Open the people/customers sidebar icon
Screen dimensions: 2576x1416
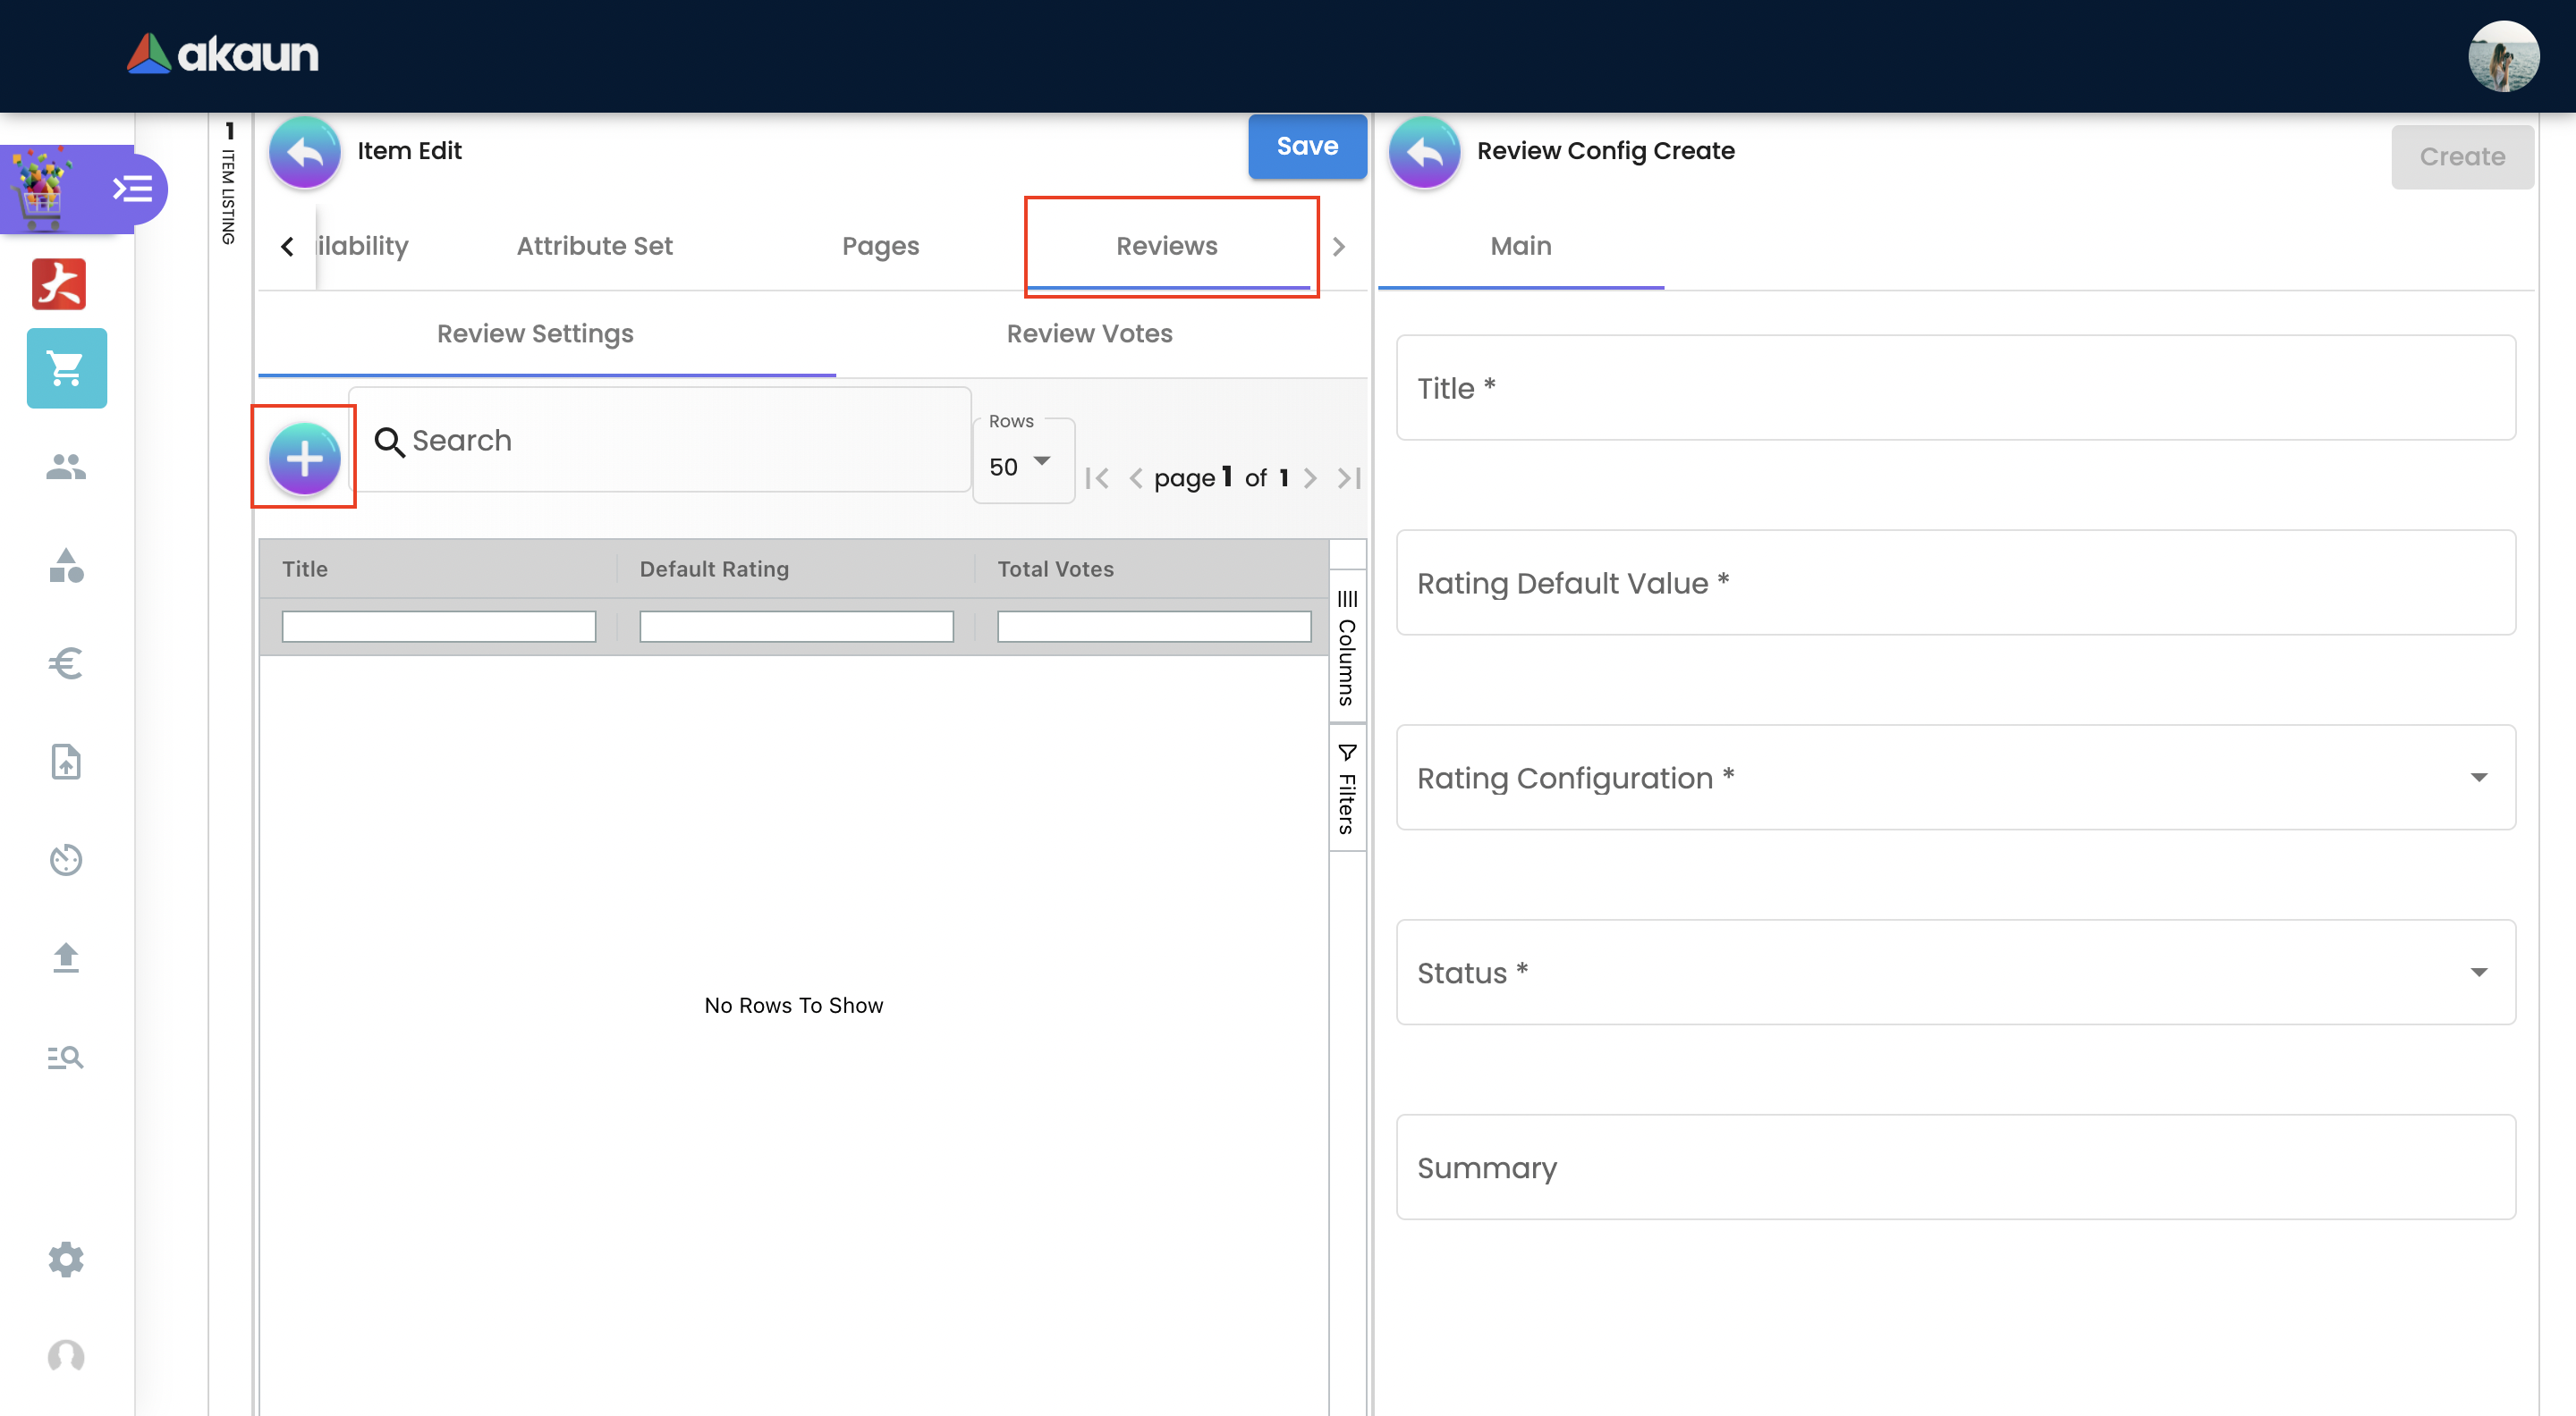tap(66, 466)
